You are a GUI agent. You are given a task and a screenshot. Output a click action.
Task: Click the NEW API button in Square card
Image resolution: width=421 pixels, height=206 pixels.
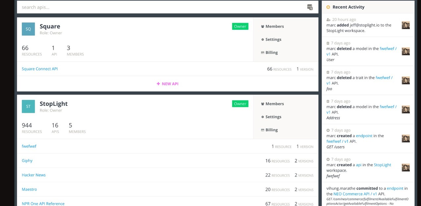tap(168, 84)
